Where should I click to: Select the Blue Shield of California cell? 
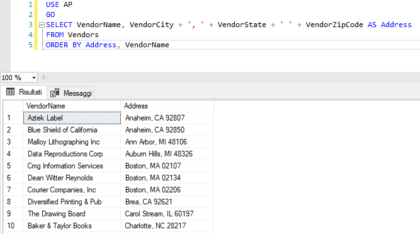pos(72,130)
